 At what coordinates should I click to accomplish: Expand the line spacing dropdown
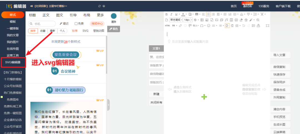click(258, 14)
